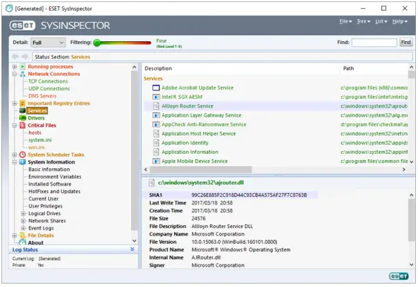
Task: Select Current User in the tree
Action: tap(43, 199)
